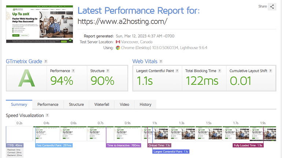Image resolution: width=282 pixels, height=158 pixels.
Task: Open the Waterfall tab
Action: tap(101, 105)
